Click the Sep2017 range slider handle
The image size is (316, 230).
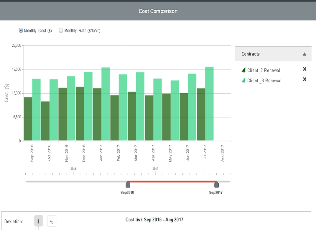[x=217, y=185]
